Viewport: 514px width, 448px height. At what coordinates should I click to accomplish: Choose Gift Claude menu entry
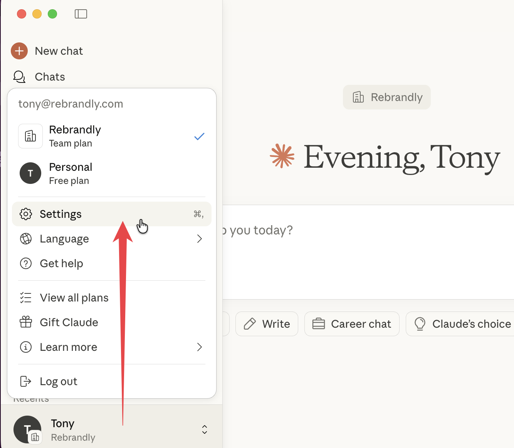[112, 322]
